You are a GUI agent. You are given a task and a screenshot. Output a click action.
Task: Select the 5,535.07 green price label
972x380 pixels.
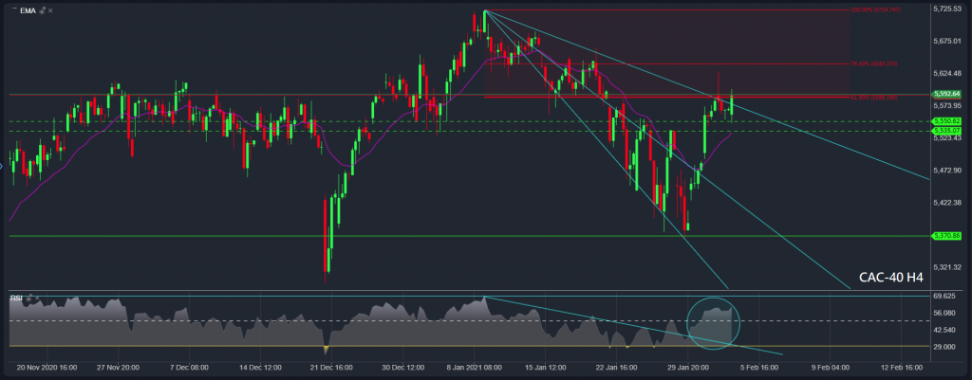pos(947,131)
